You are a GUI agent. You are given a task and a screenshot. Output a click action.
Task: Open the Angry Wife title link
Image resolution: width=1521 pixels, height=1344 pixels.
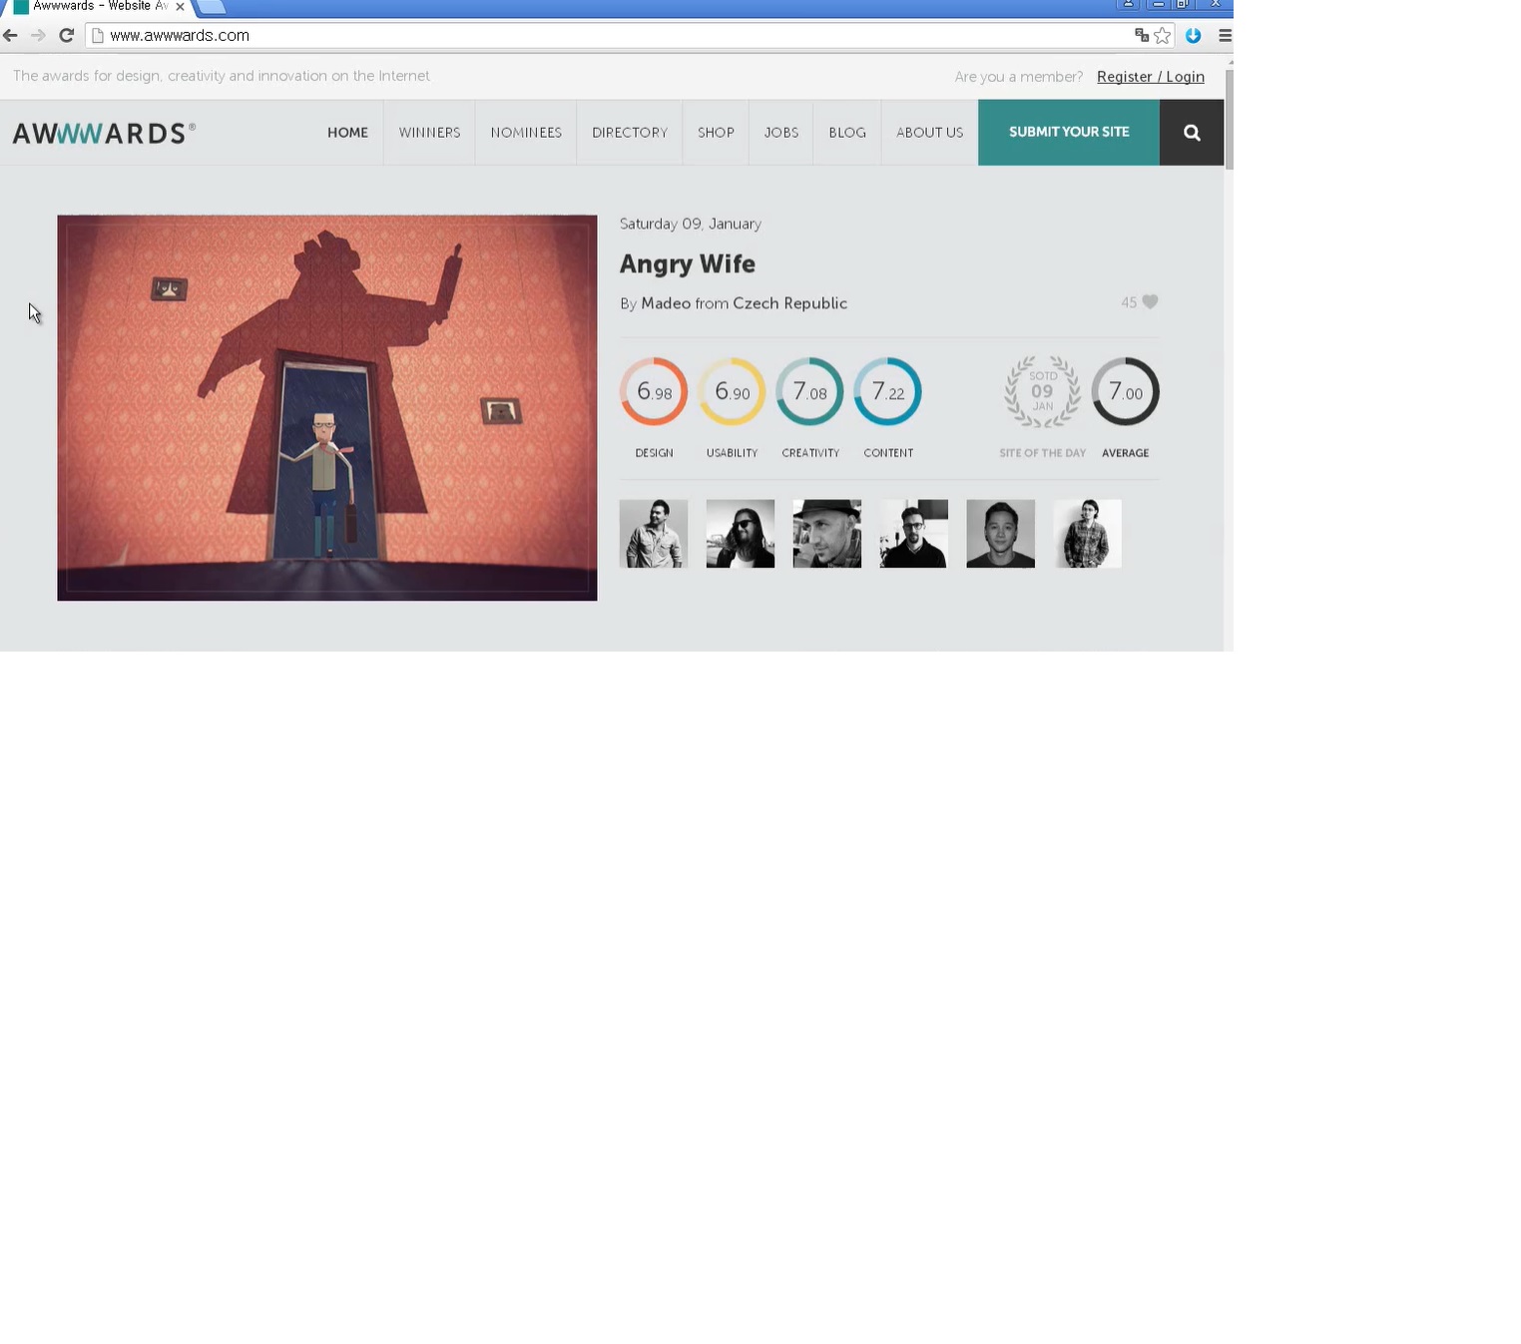pos(688,264)
